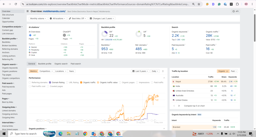Click the browser address bar
The image size is (256, 137).
[107, 4]
